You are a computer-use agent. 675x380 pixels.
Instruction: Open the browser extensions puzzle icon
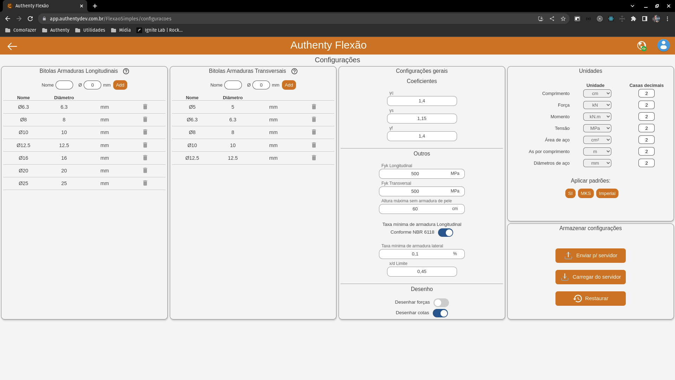(634, 19)
